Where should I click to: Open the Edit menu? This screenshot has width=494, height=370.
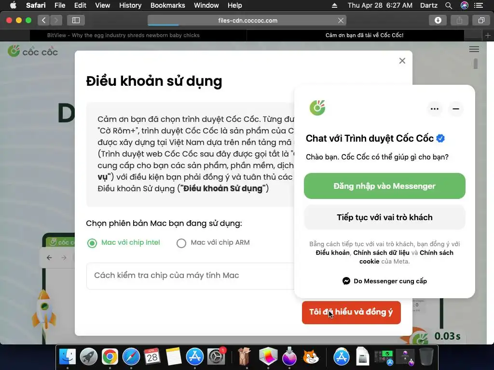pos(80,5)
